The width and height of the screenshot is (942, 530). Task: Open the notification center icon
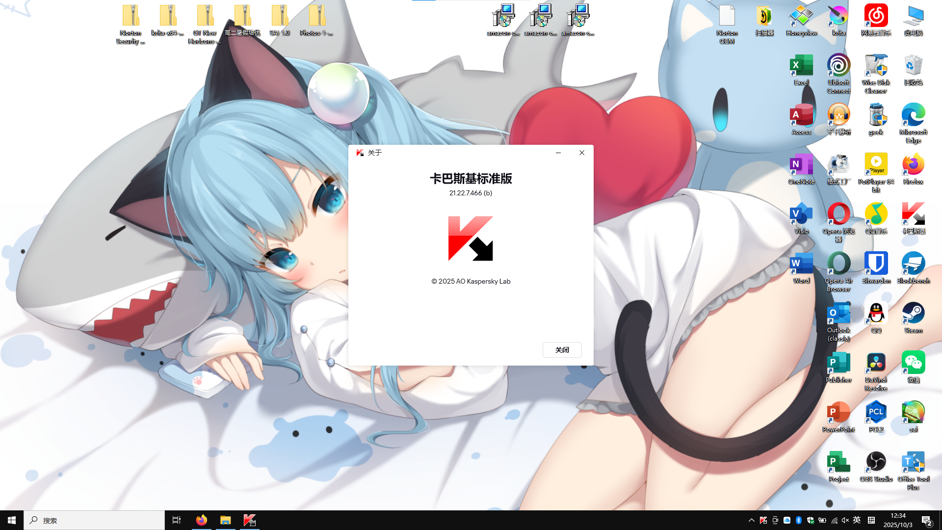pos(926,520)
